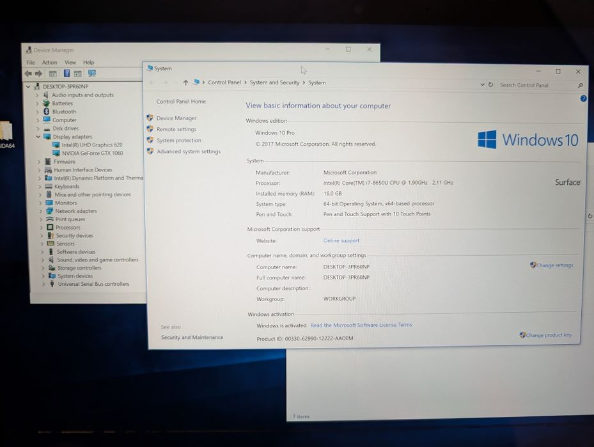Expand the Audio inputs and outputs node

(x=37, y=95)
